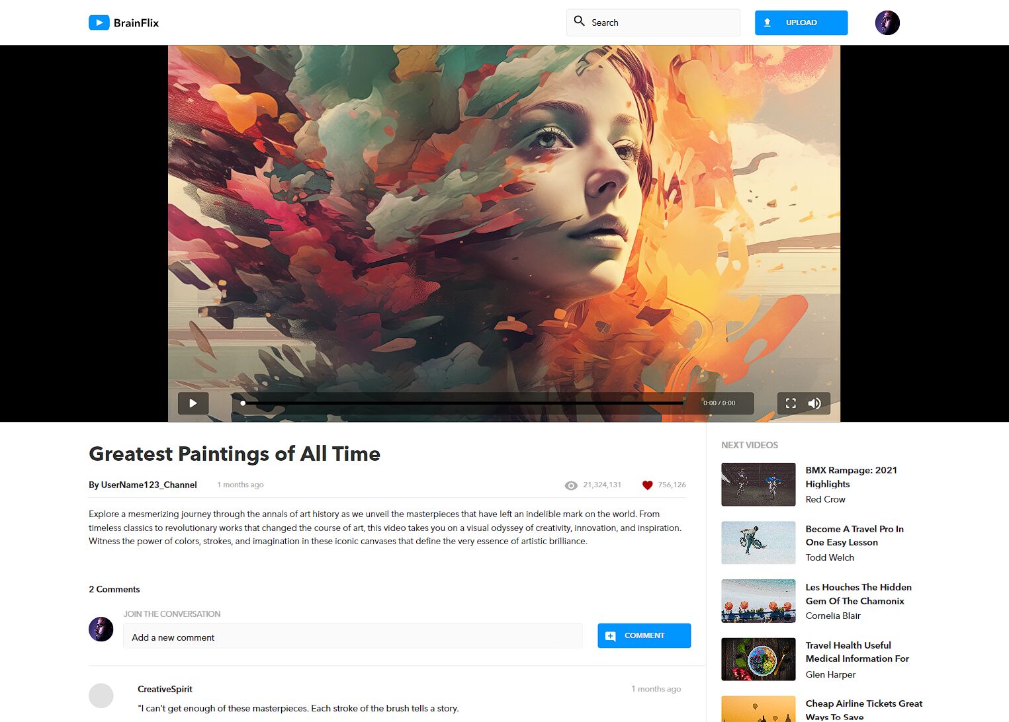
Task: Mute audio with the speaker icon
Action: point(814,403)
